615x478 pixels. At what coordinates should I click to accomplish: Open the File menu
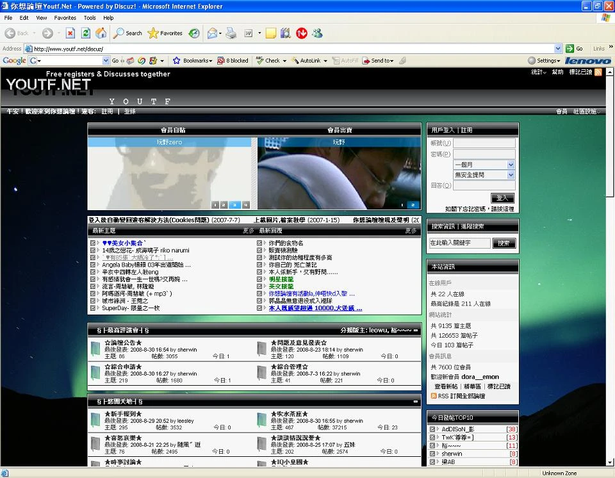8,18
